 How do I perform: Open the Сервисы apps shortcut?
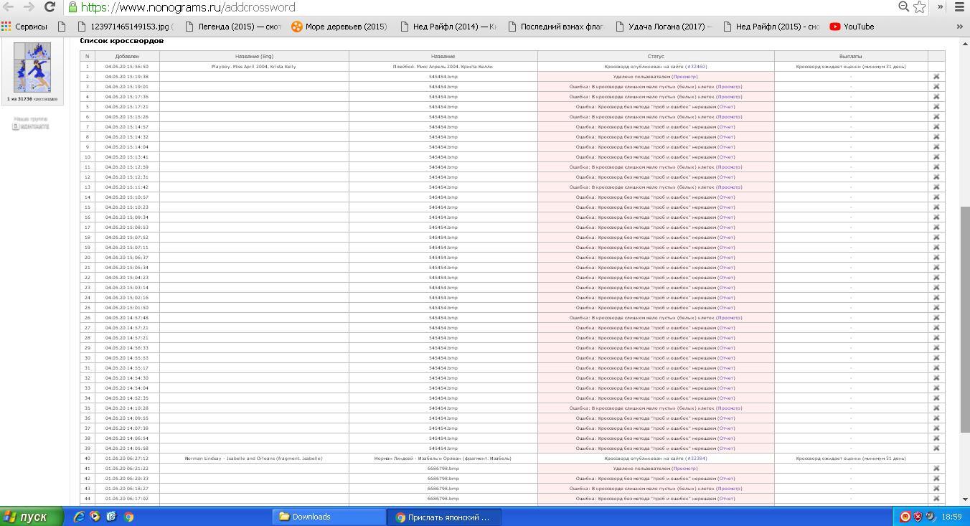tap(24, 27)
